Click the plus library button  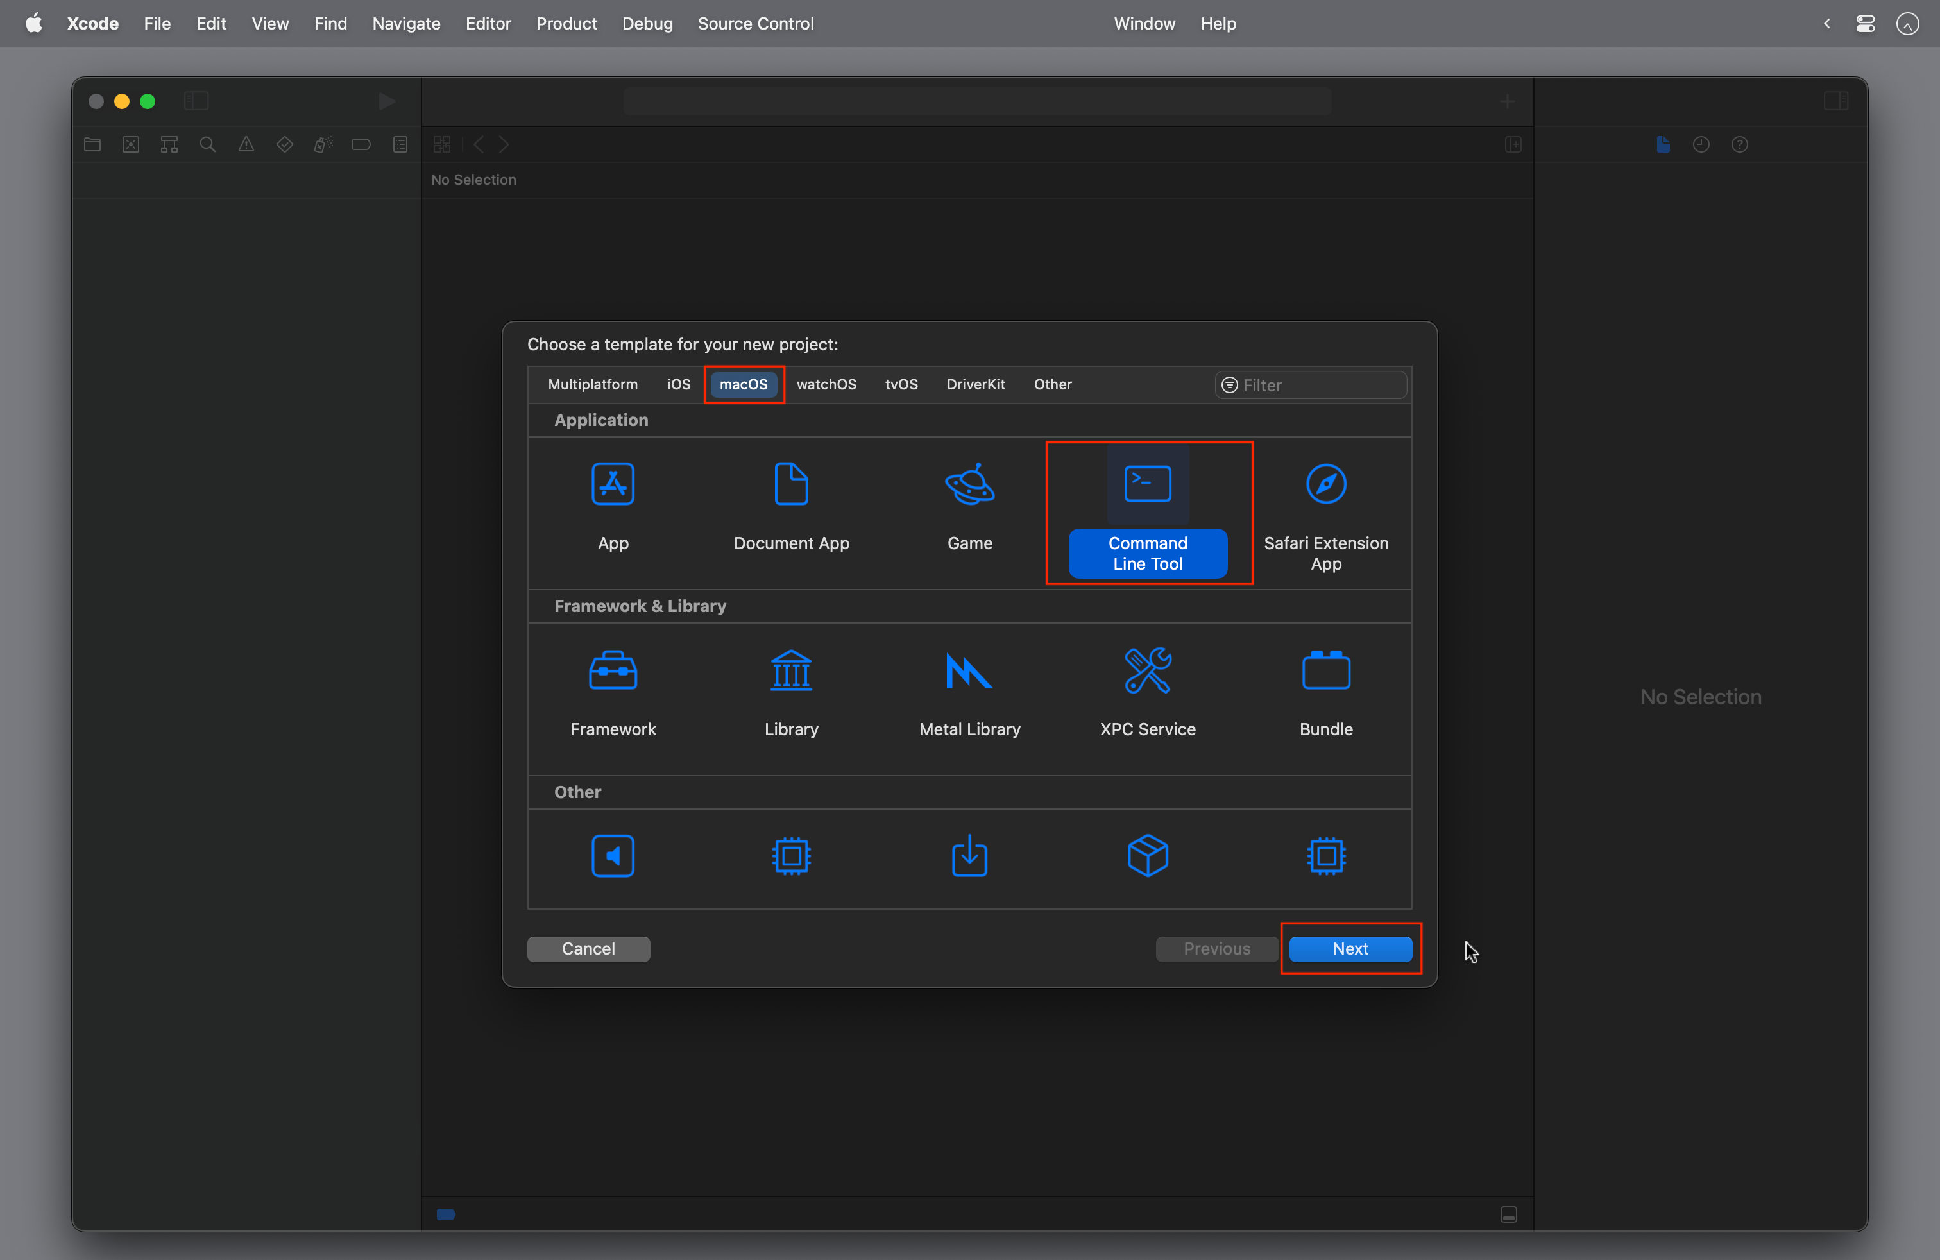click(x=1507, y=101)
